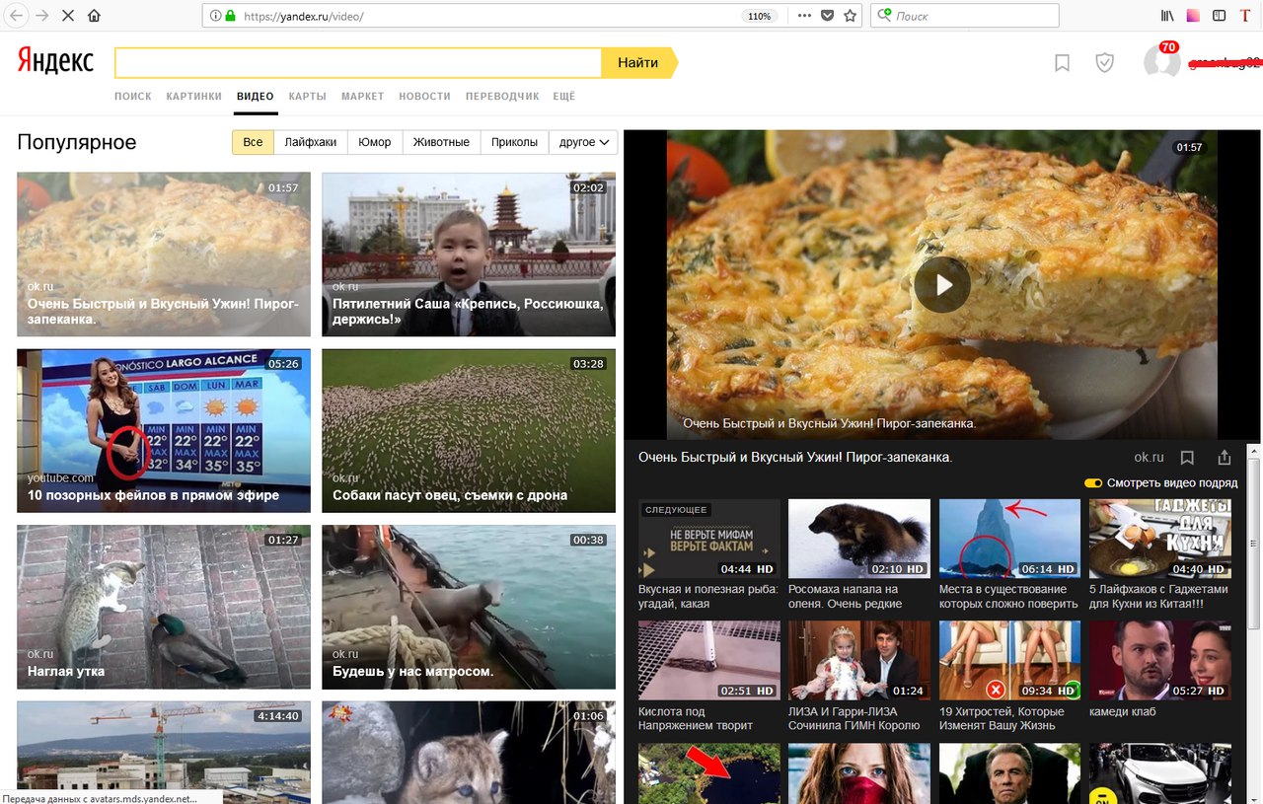Open 'Собаки пасут овец, съемки с дрона' video
Viewport: 1263px width, 804px height.
pyautogui.click(x=469, y=430)
